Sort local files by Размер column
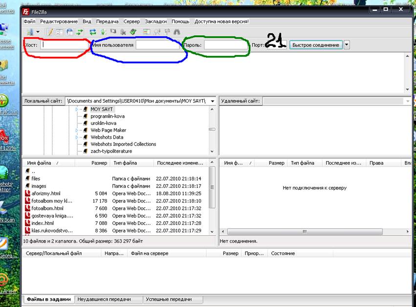The width and height of the screenshot is (416, 307). pos(92,163)
